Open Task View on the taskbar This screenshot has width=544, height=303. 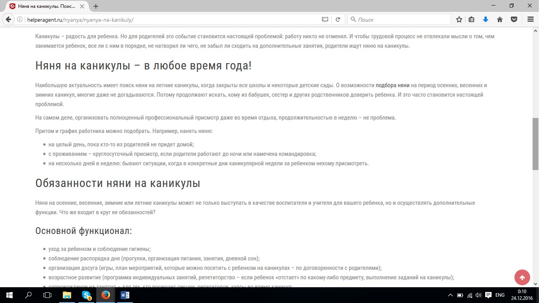(x=47, y=295)
